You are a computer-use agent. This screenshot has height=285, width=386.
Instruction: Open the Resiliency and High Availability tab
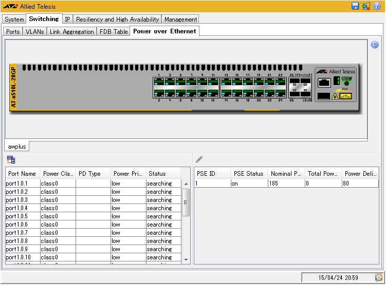tap(118, 19)
